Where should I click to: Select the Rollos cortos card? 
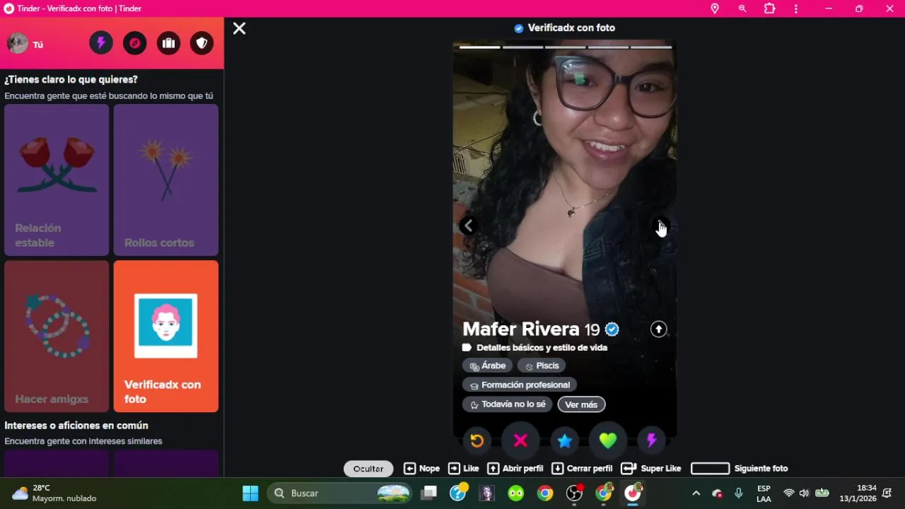pyautogui.click(x=166, y=180)
